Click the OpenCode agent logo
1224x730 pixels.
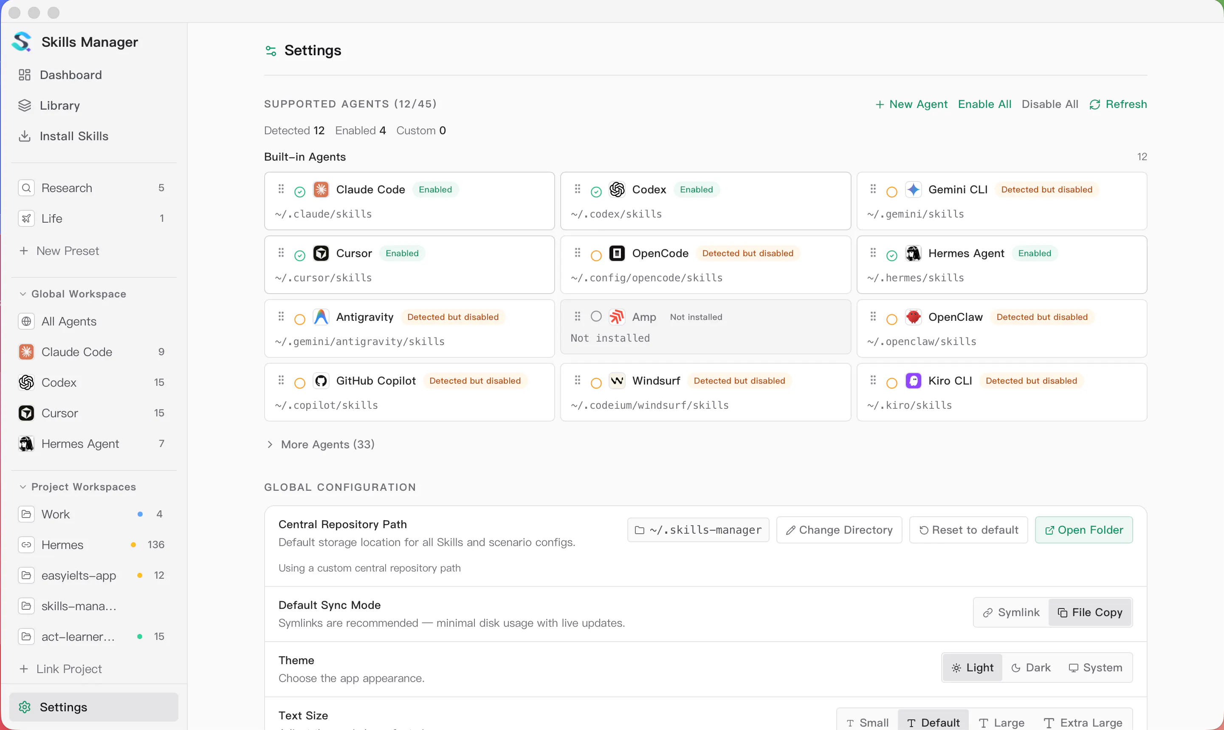(617, 253)
